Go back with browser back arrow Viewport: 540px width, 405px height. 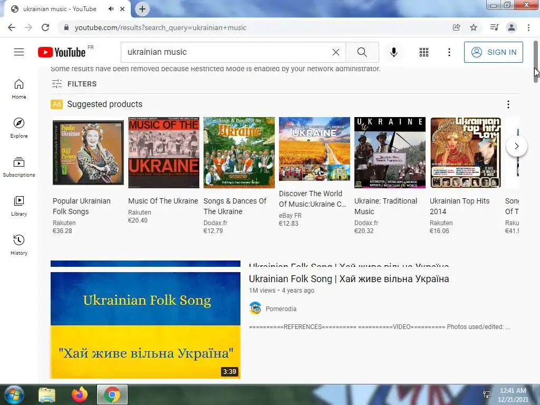tap(12, 27)
